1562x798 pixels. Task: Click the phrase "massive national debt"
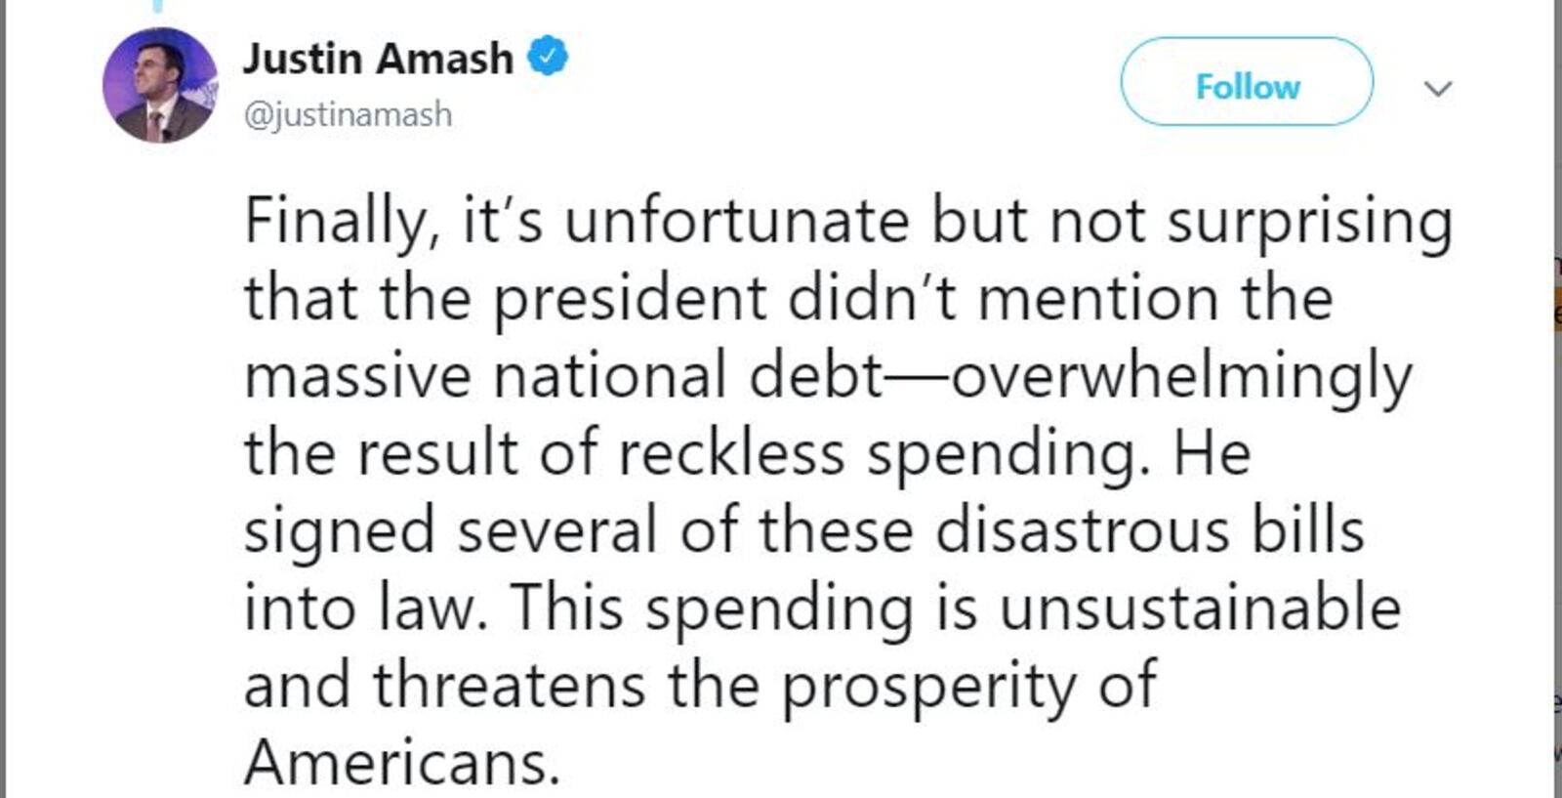click(563, 376)
